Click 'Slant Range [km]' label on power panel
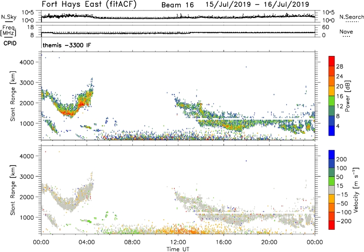The height and width of the screenshot is (252, 364). coord(13,96)
